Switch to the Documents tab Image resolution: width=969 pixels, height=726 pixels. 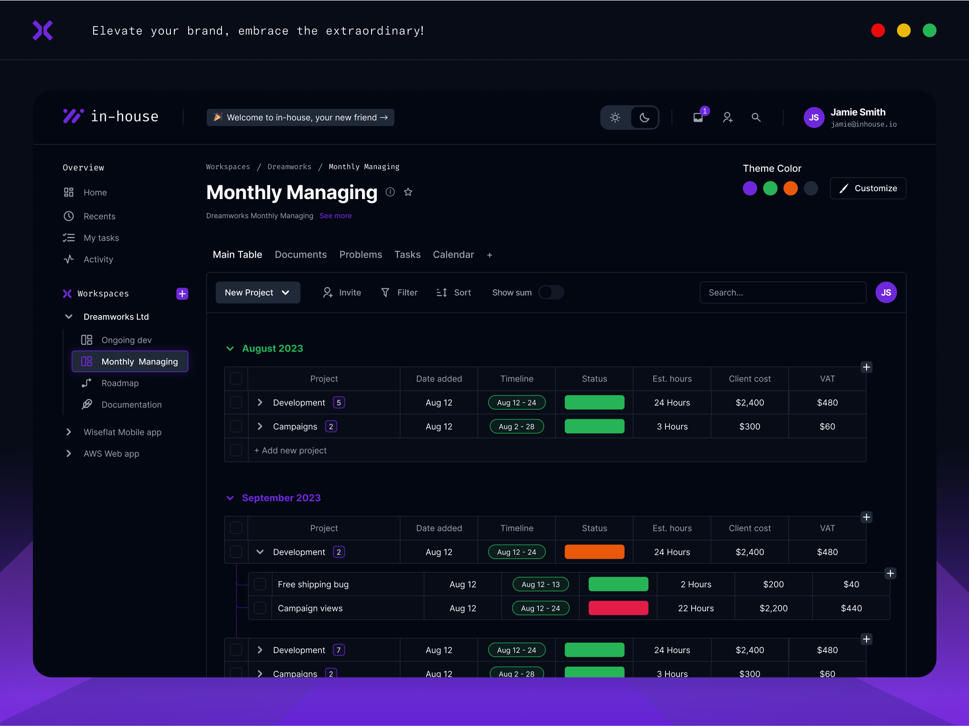coord(301,255)
